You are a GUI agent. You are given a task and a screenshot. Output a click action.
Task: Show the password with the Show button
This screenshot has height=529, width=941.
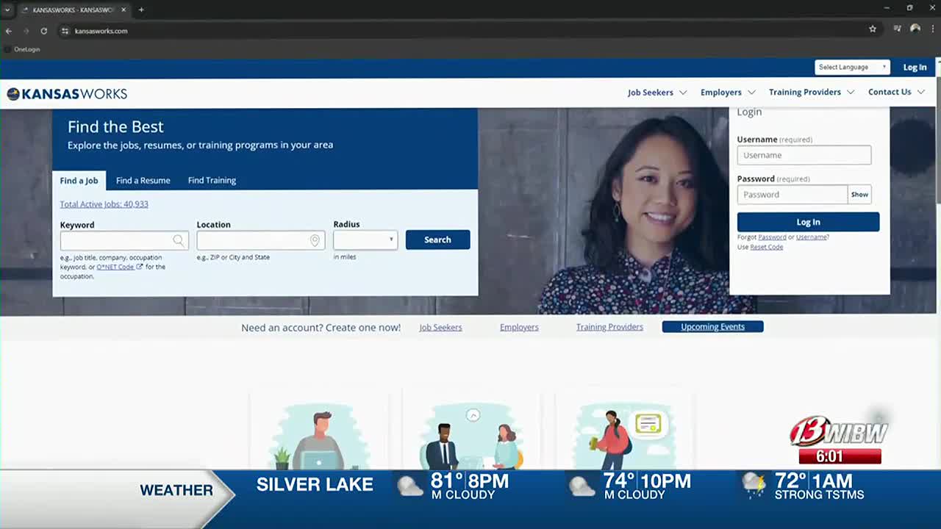859,195
